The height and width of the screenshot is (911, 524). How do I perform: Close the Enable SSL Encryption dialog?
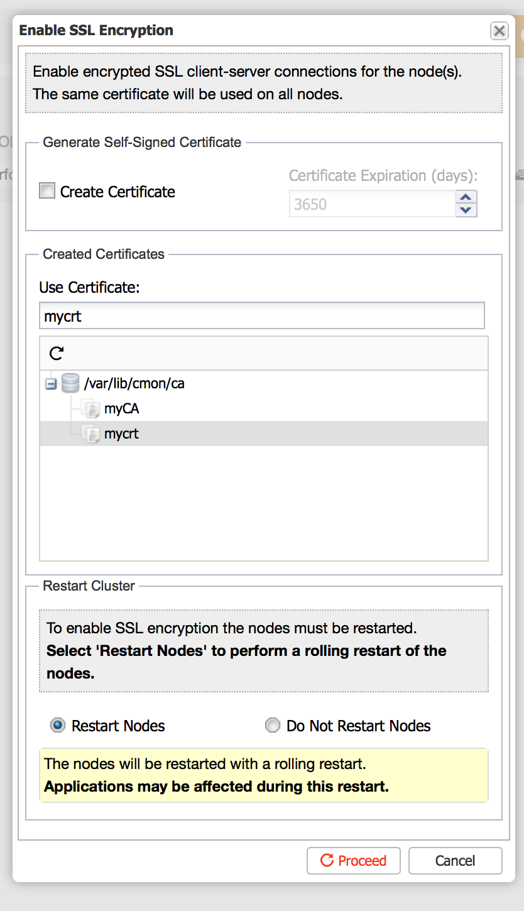pyautogui.click(x=499, y=31)
